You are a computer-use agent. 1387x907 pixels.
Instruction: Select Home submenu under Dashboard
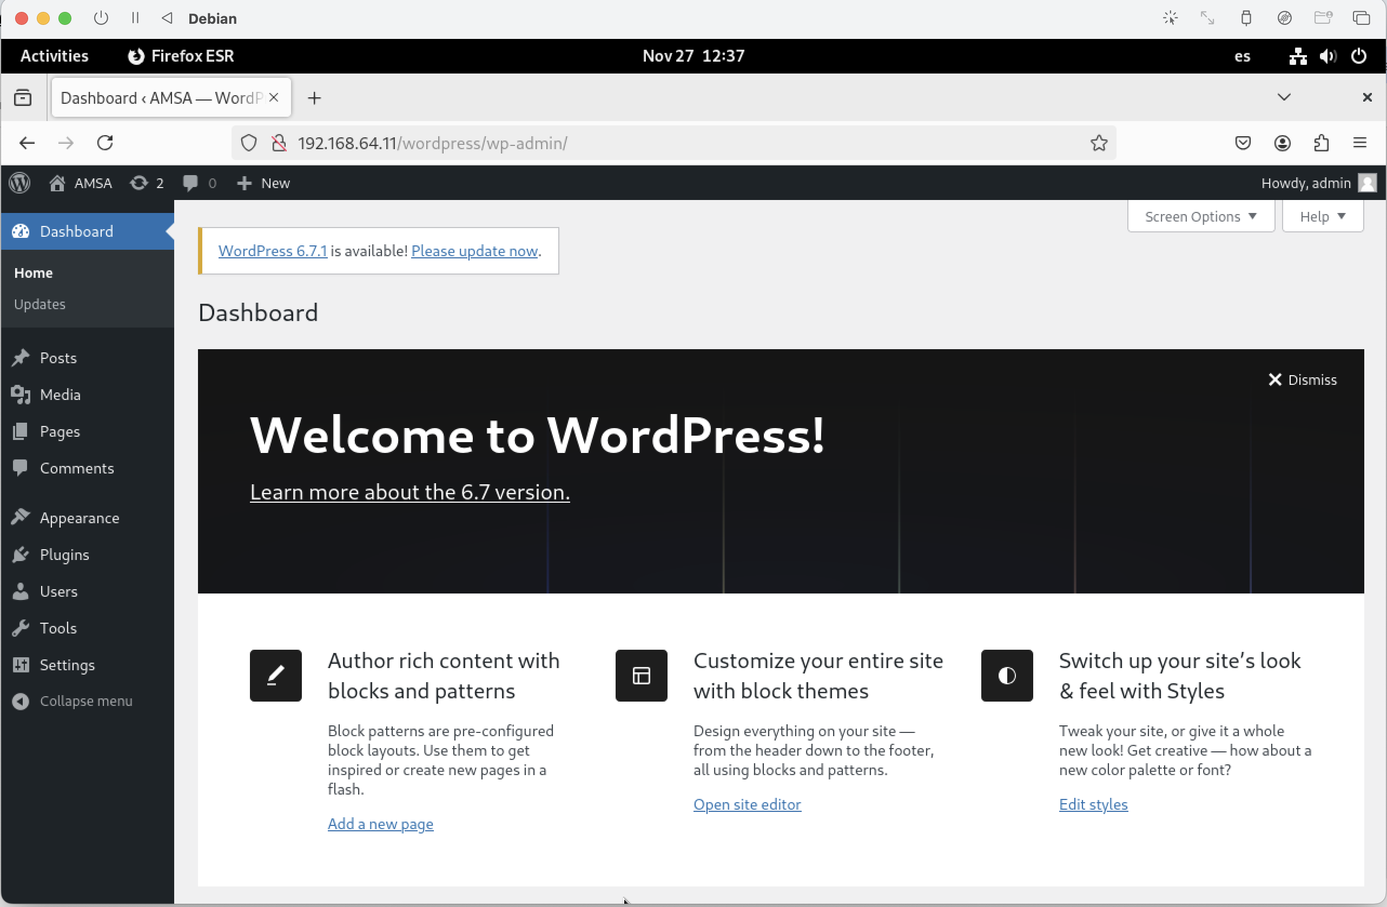tap(33, 272)
